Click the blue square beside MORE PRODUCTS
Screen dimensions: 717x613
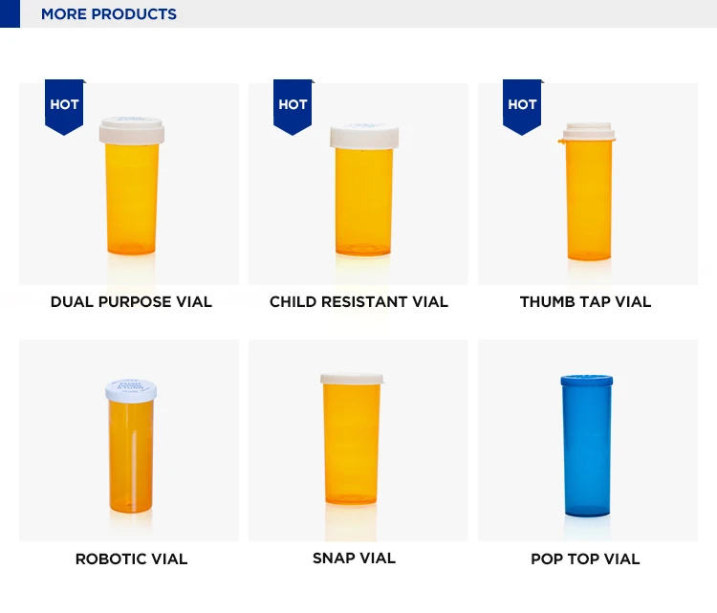11,13
